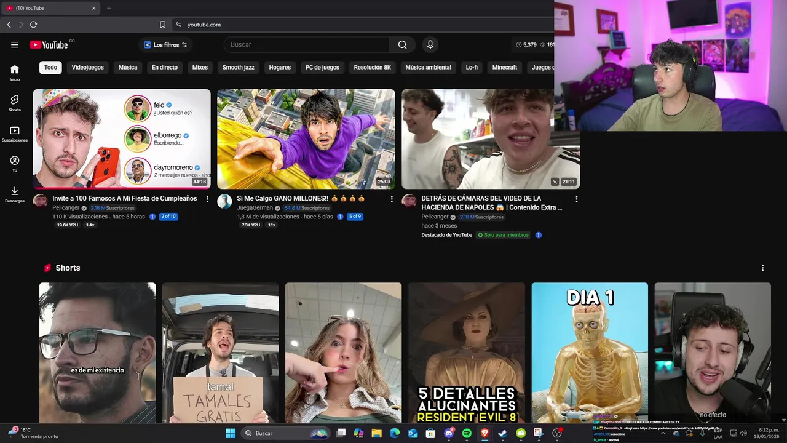Open a new browser tab
Image resolution: width=787 pixels, height=443 pixels.
pos(109,8)
